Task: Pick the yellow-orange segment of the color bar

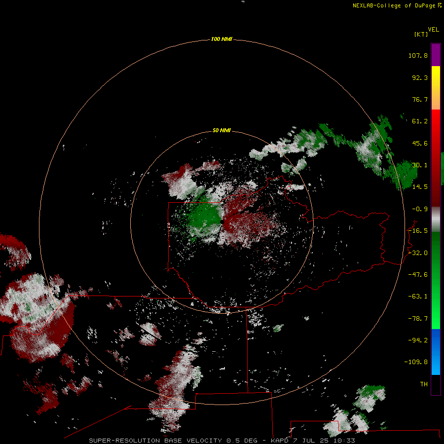Action: pos(436,88)
